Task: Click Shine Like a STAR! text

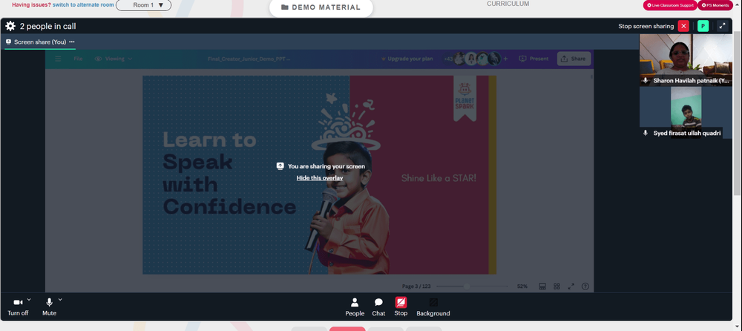Action: pos(439,178)
